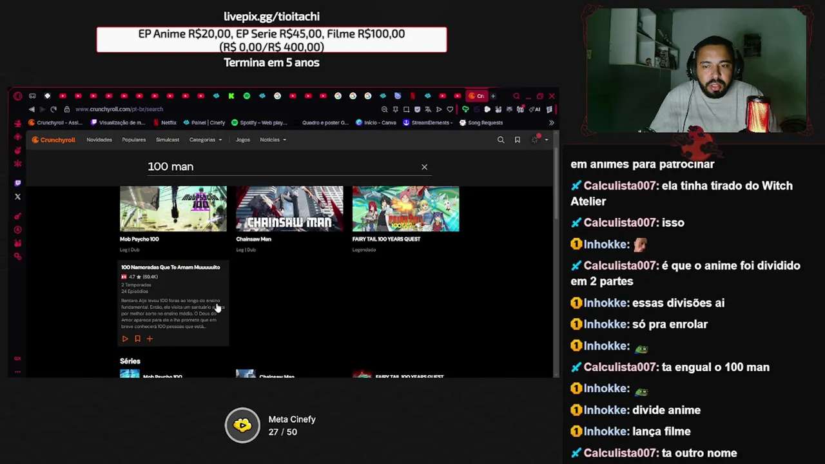Click the snapshot icon in address bar
The width and height of the screenshot is (825, 464).
(x=406, y=110)
